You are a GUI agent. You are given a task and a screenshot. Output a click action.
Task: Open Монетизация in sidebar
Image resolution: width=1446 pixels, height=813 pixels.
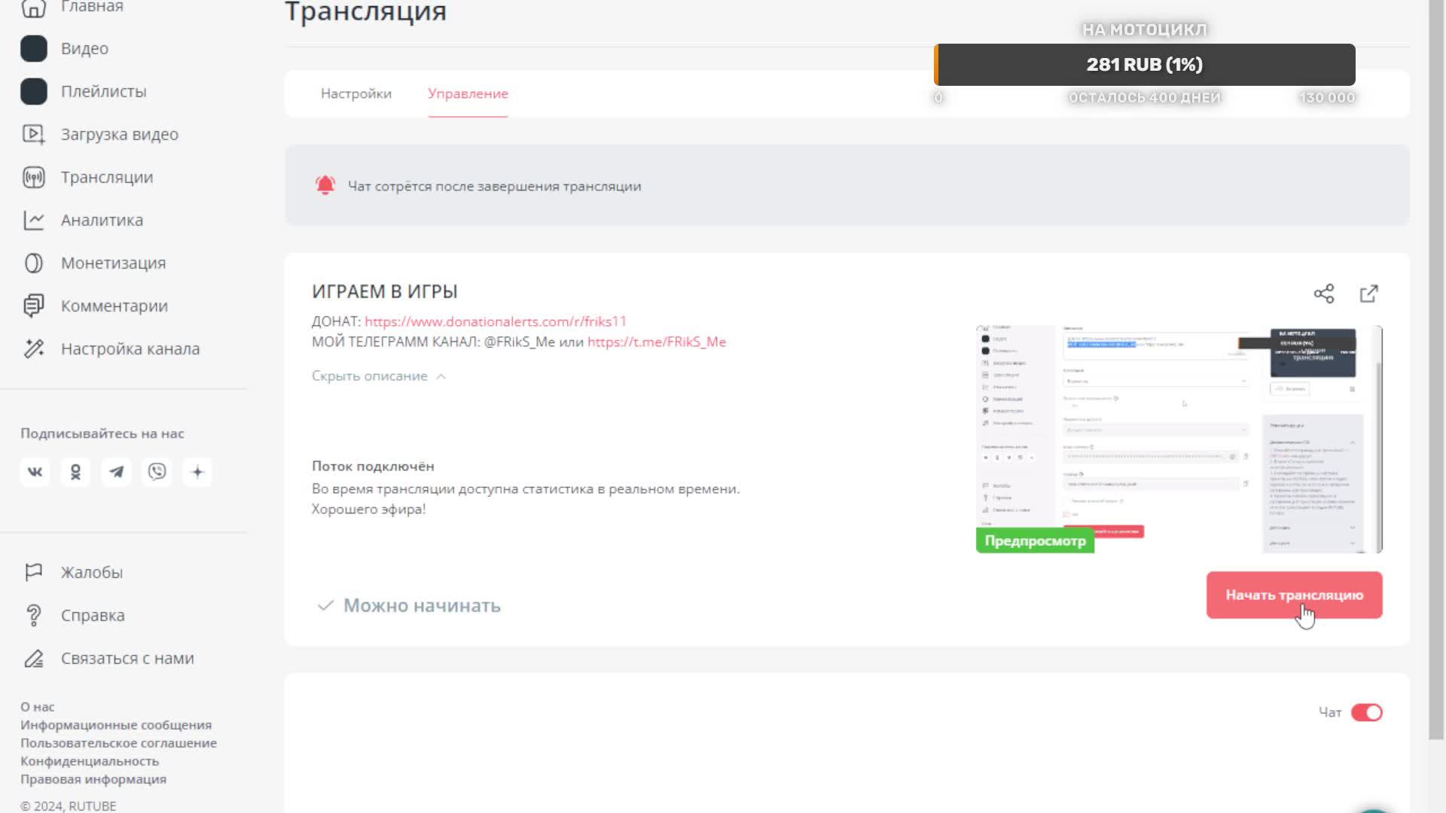[x=113, y=263]
